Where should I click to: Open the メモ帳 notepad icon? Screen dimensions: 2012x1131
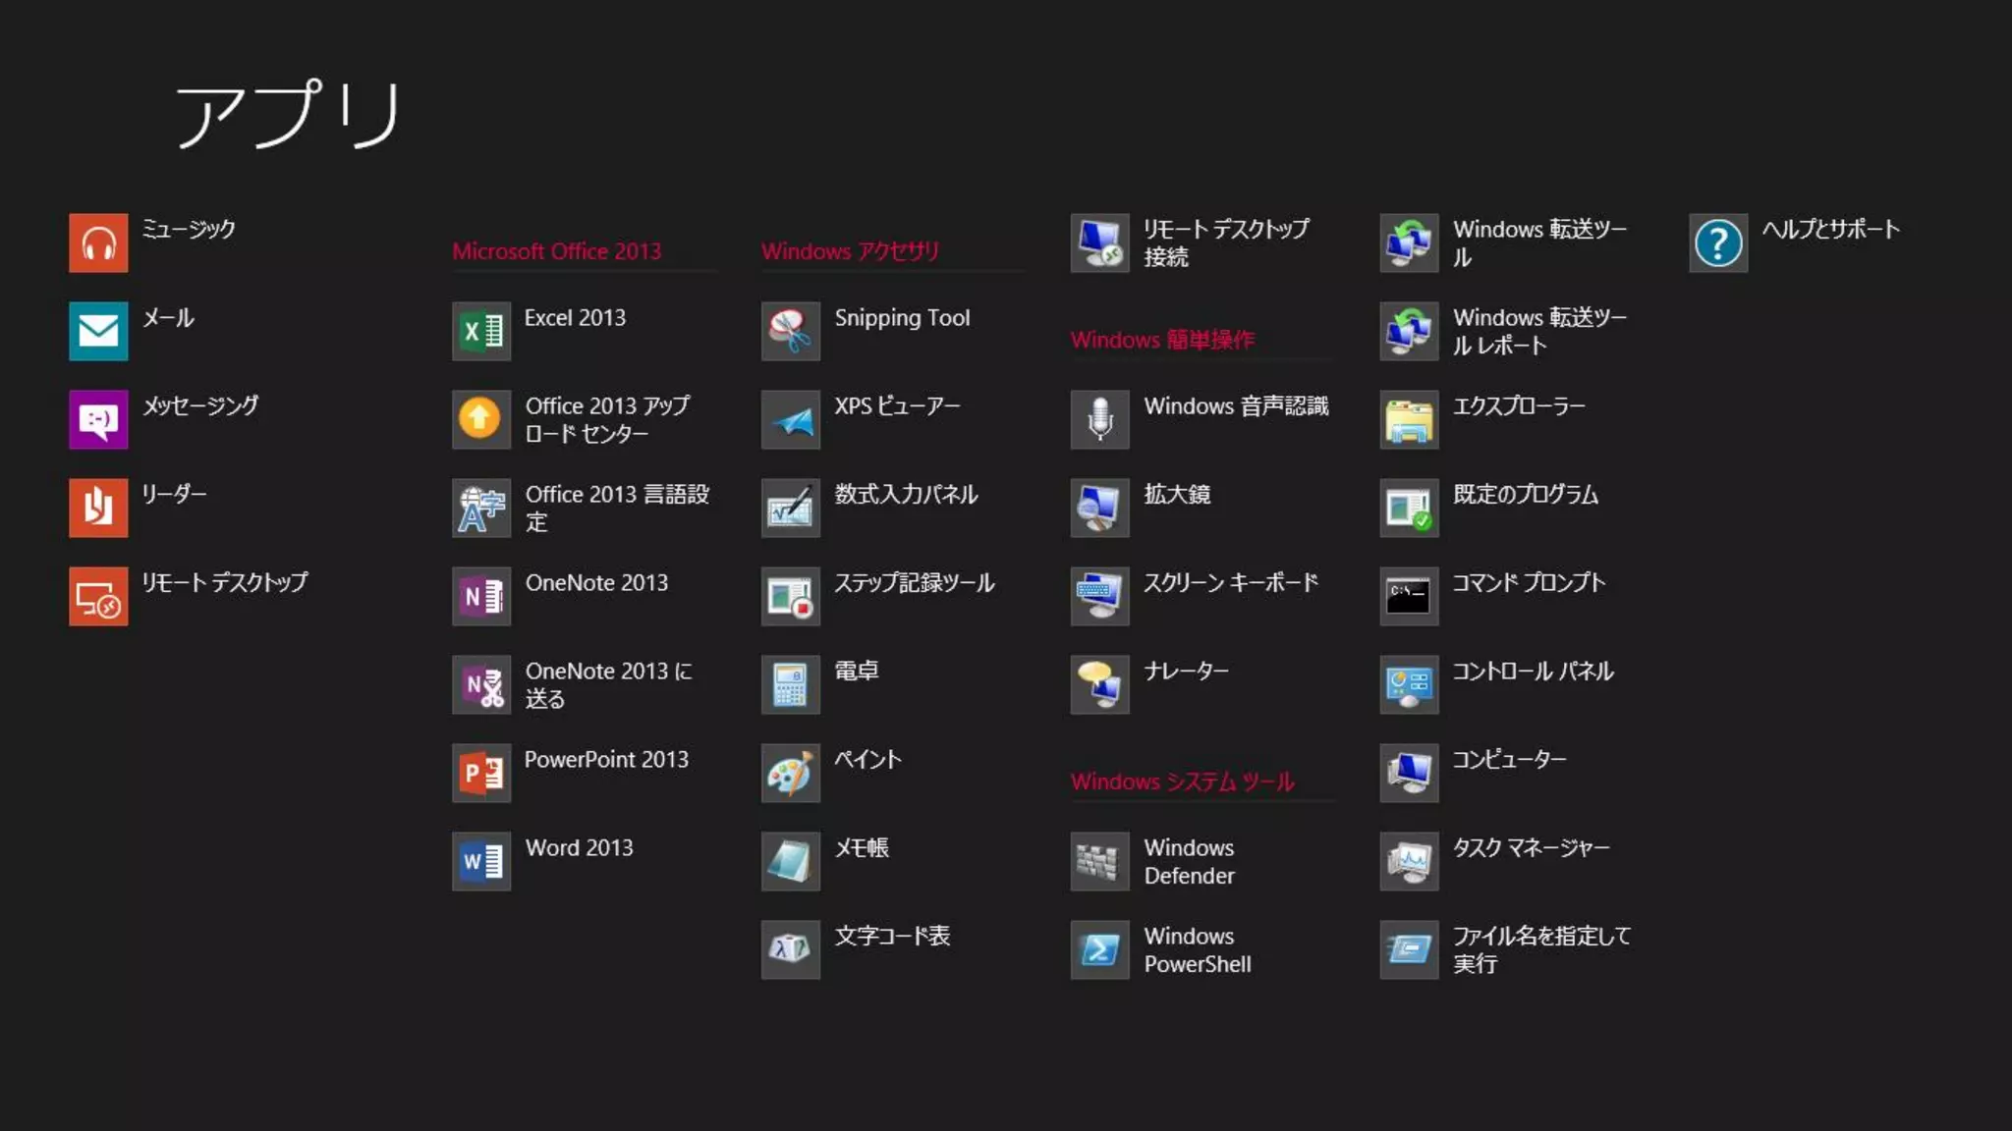[791, 861]
